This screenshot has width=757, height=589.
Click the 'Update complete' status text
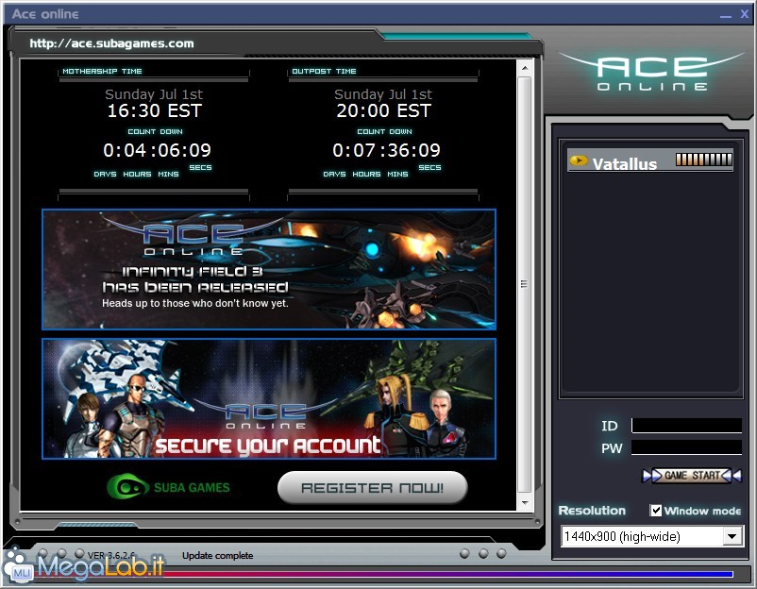(217, 556)
